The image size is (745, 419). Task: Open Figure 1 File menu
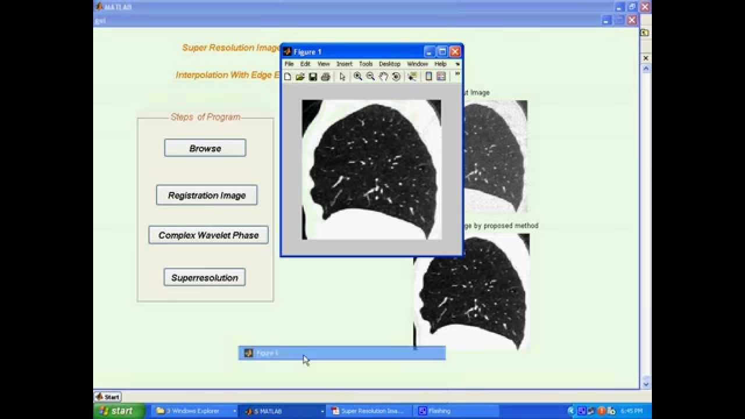pos(289,64)
